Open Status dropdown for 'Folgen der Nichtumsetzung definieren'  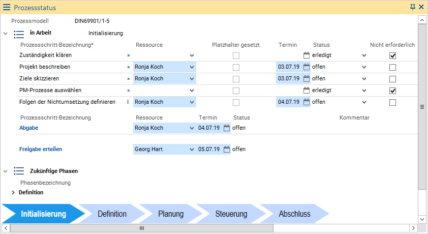pyautogui.click(x=364, y=102)
